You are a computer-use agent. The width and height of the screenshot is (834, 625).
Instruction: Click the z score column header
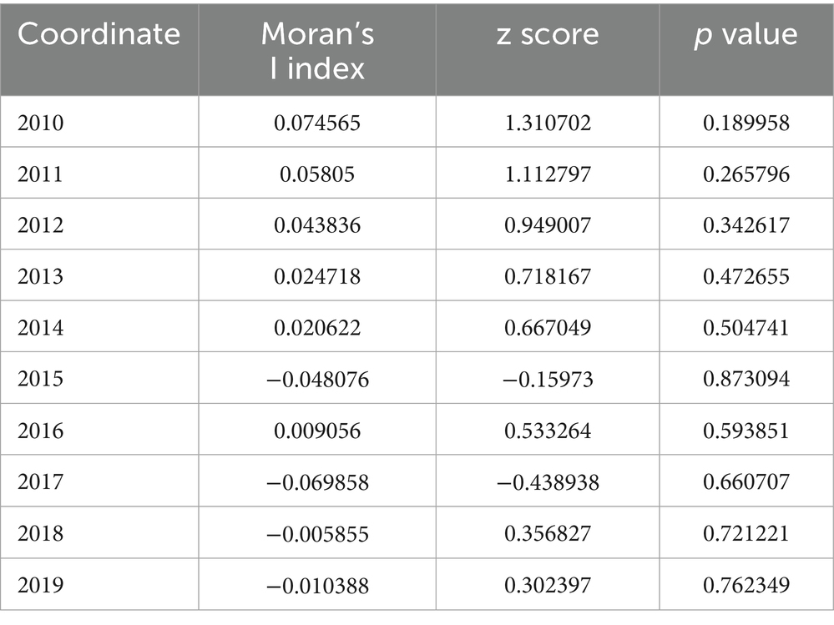coord(548,34)
